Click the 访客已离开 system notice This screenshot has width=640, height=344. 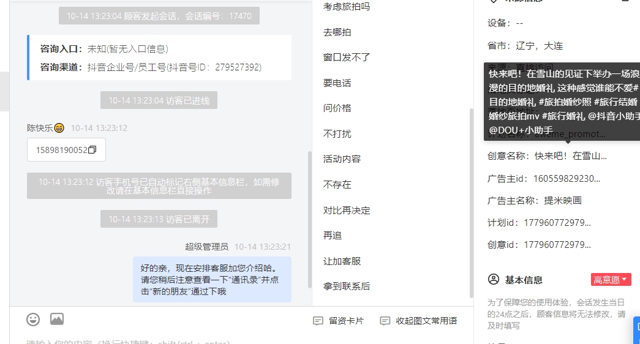[x=159, y=219]
